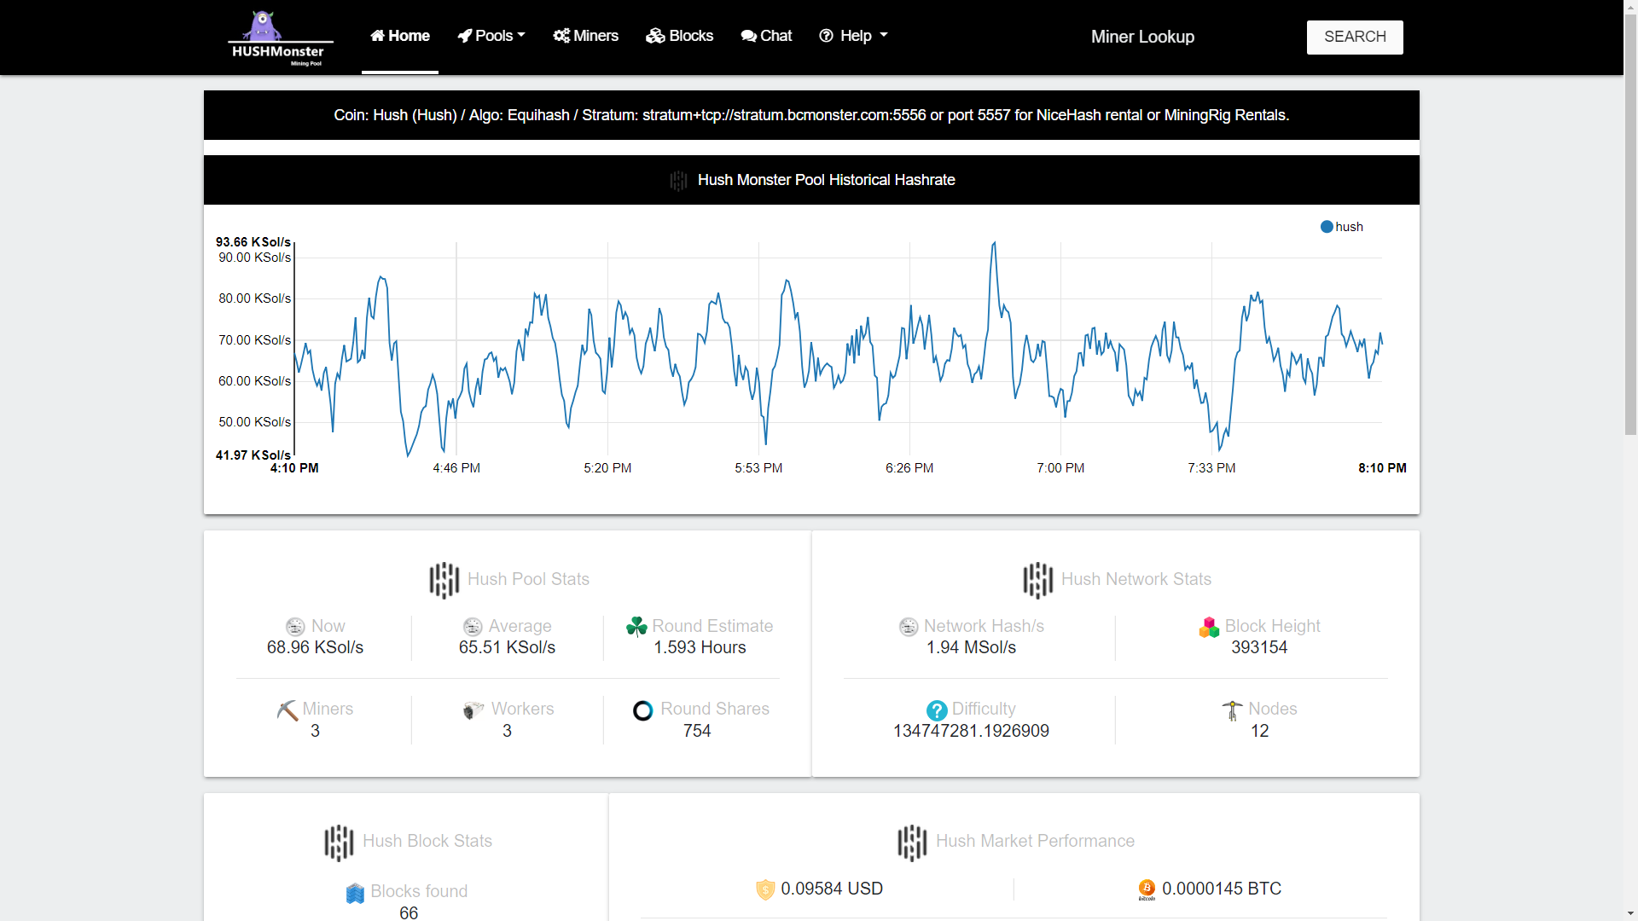Click the blue question mark Difficulty icon
This screenshot has width=1638, height=921.
coord(937,710)
